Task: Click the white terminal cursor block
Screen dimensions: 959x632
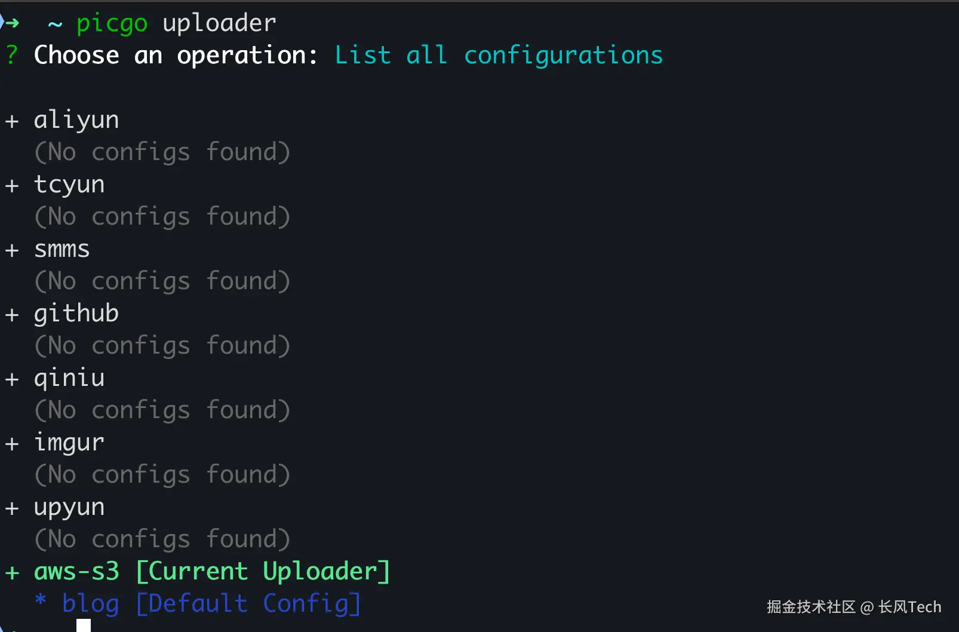Action: [84, 625]
